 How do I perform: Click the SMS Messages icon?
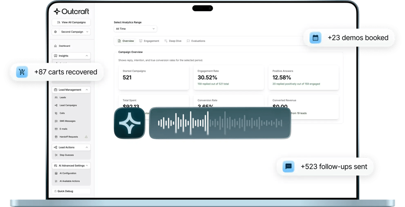(56, 121)
